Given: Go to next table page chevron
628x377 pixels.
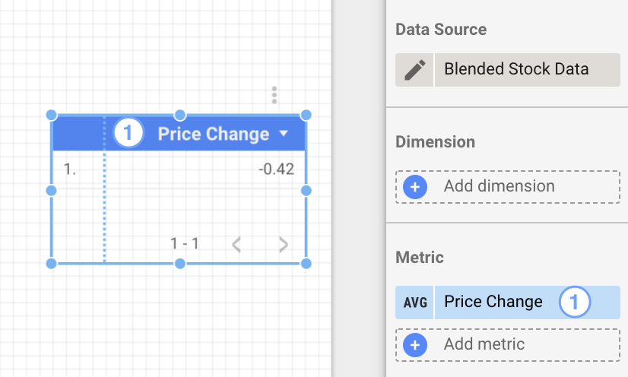Looking at the screenshot, I should [x=283, y=244].
